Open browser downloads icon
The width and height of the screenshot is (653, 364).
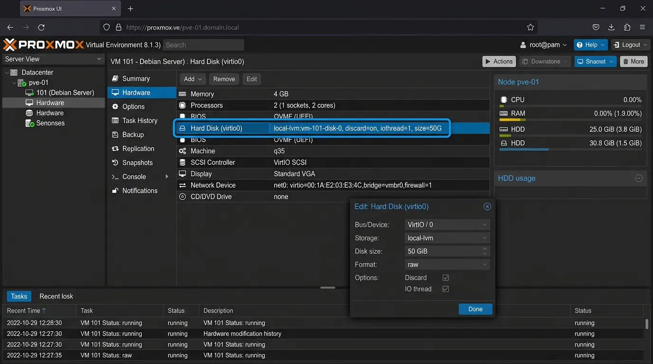(611, 27)
